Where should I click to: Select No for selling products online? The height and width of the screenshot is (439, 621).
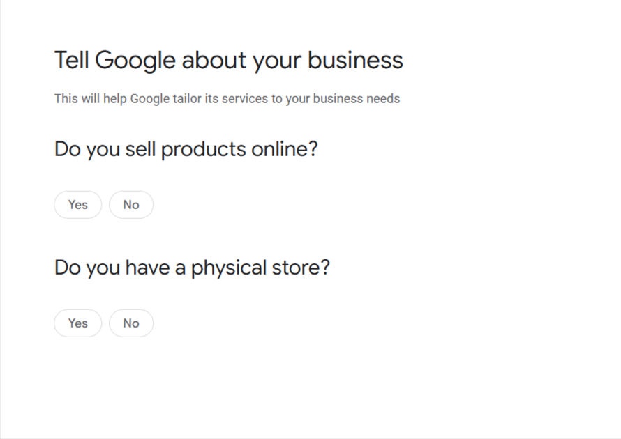tap(131, 205)
